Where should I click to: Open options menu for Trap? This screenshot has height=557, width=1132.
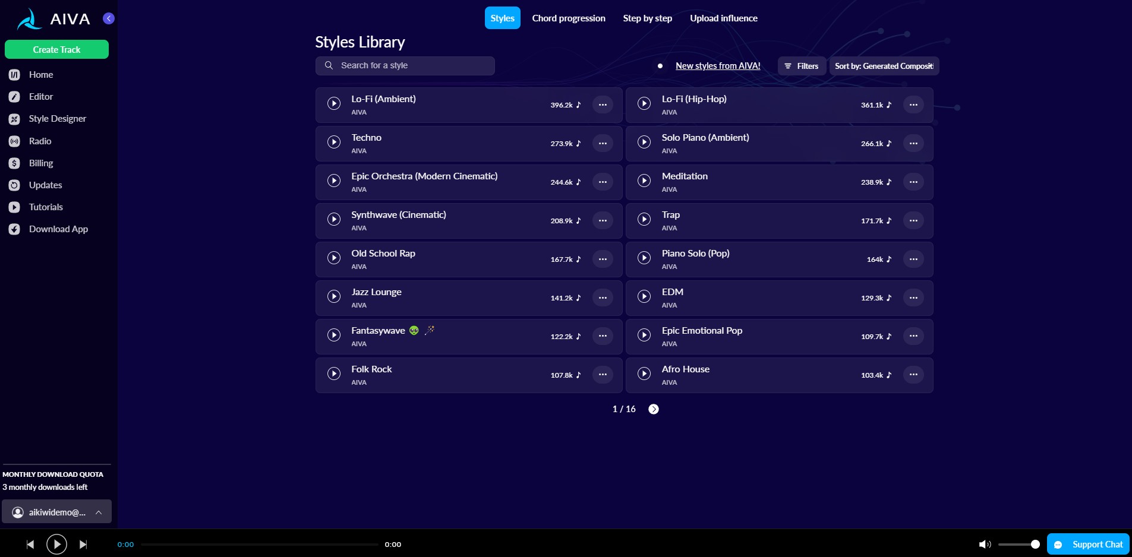tap(913, 220)
